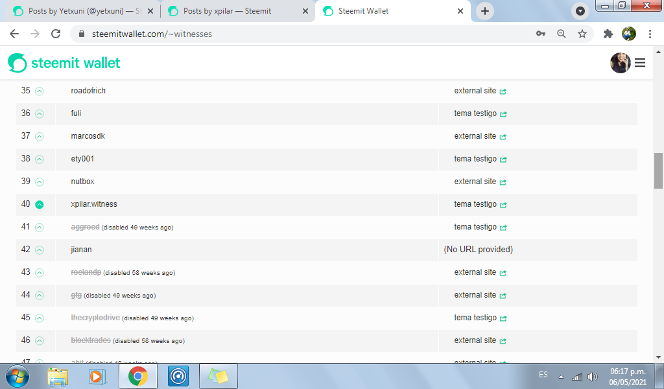Viewport: 664px width, 389px height.
Task: Click struck-through witness name aggroed
Action: pyautogui.click(x=85, y=227)
